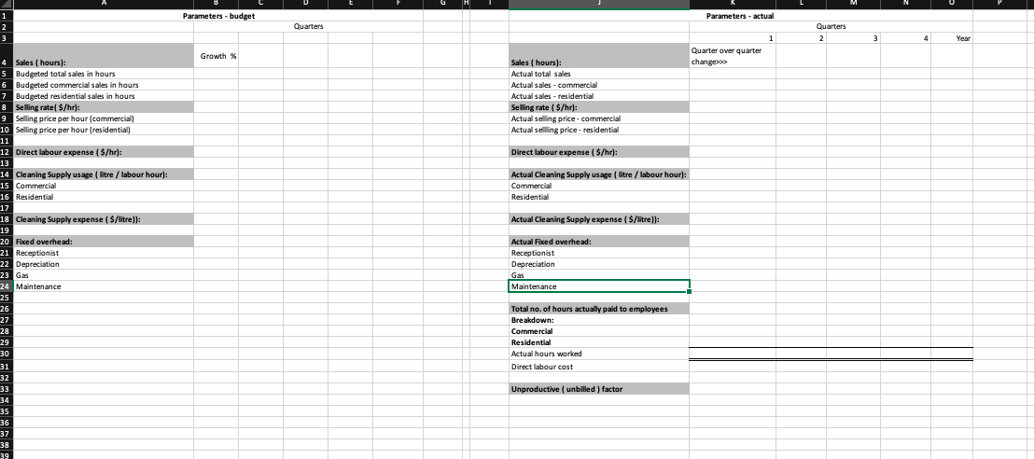Select the quarter "1" cell in actual section
Screen dimensions: 1034x459
coord(733,38)
